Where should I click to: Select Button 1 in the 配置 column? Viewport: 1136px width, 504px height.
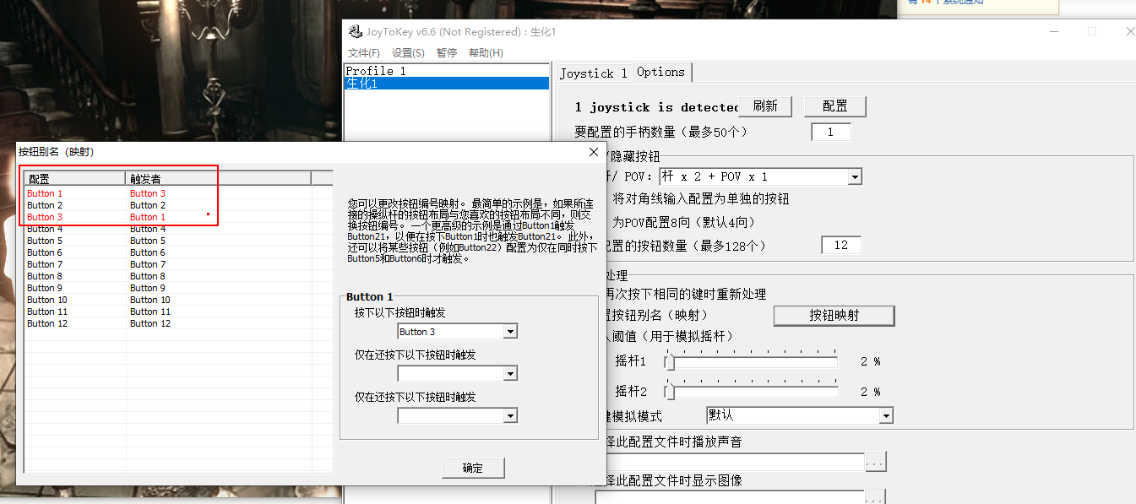[x=45, y=193]
